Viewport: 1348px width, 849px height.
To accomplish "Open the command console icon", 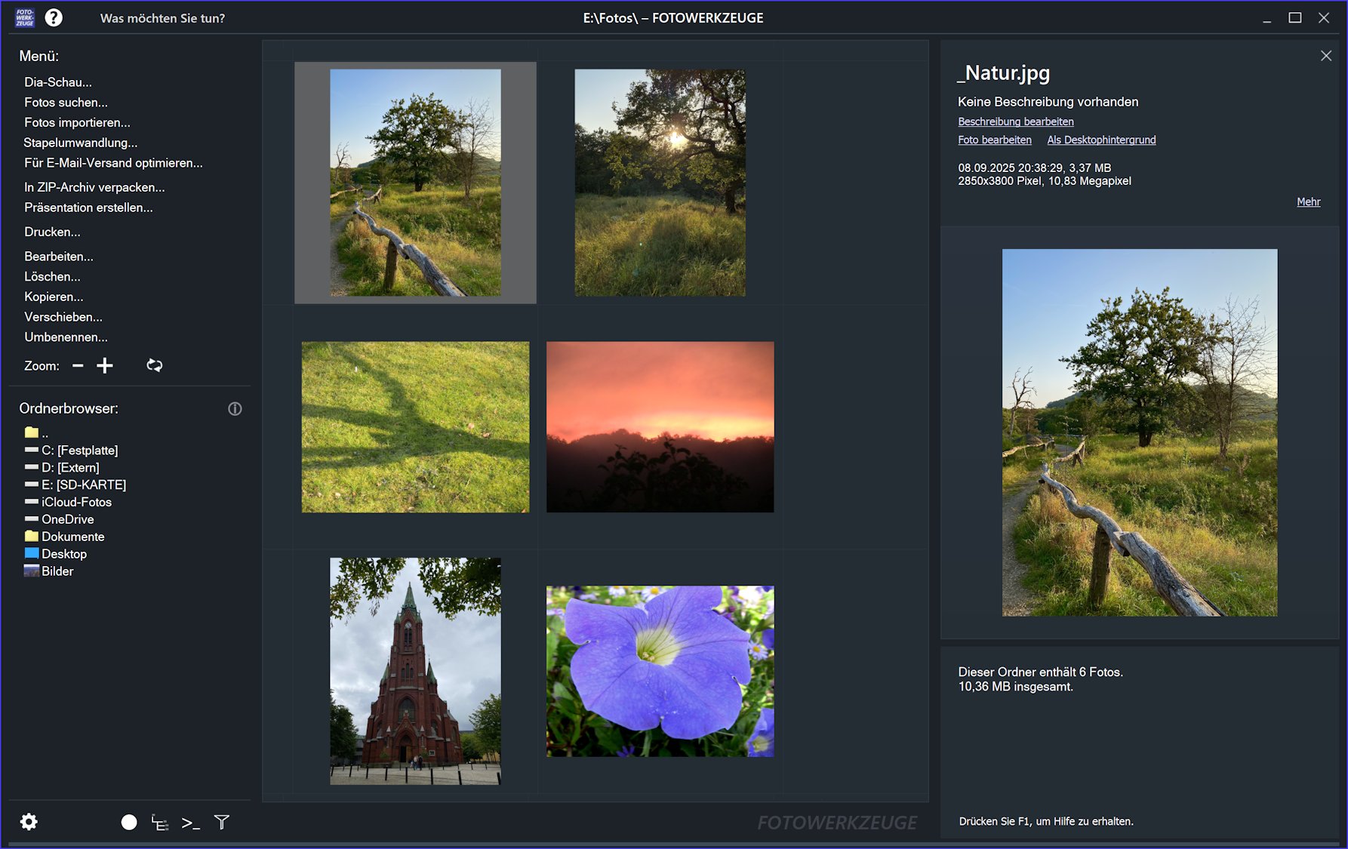I will pos(191,822).
